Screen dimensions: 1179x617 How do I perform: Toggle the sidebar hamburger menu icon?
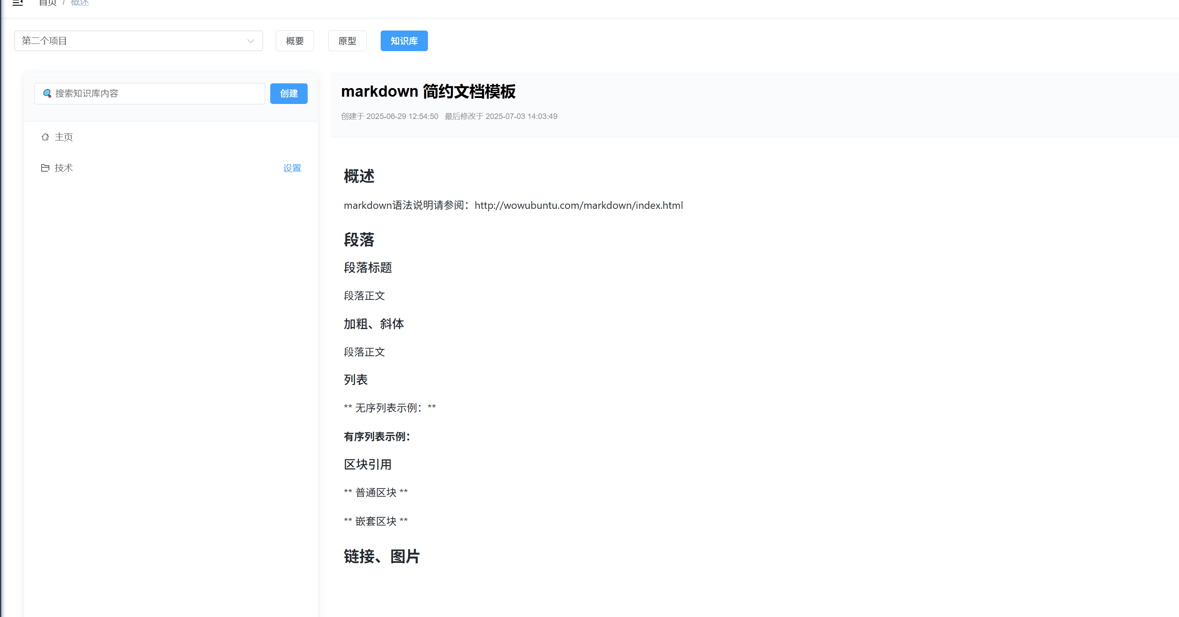point(17,3)
